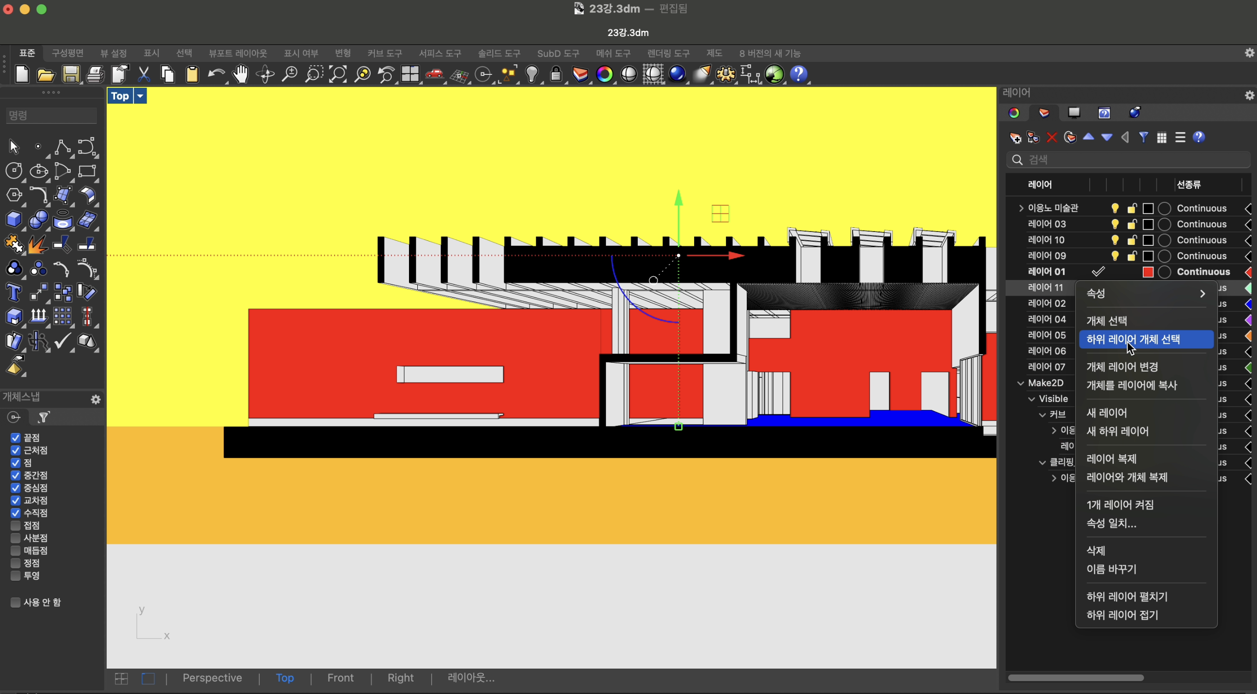The width and height of the screenshot is (1257, 694).
Task: Expand 이용노 미술관 layer group
Action: (x=1019, y=207)
